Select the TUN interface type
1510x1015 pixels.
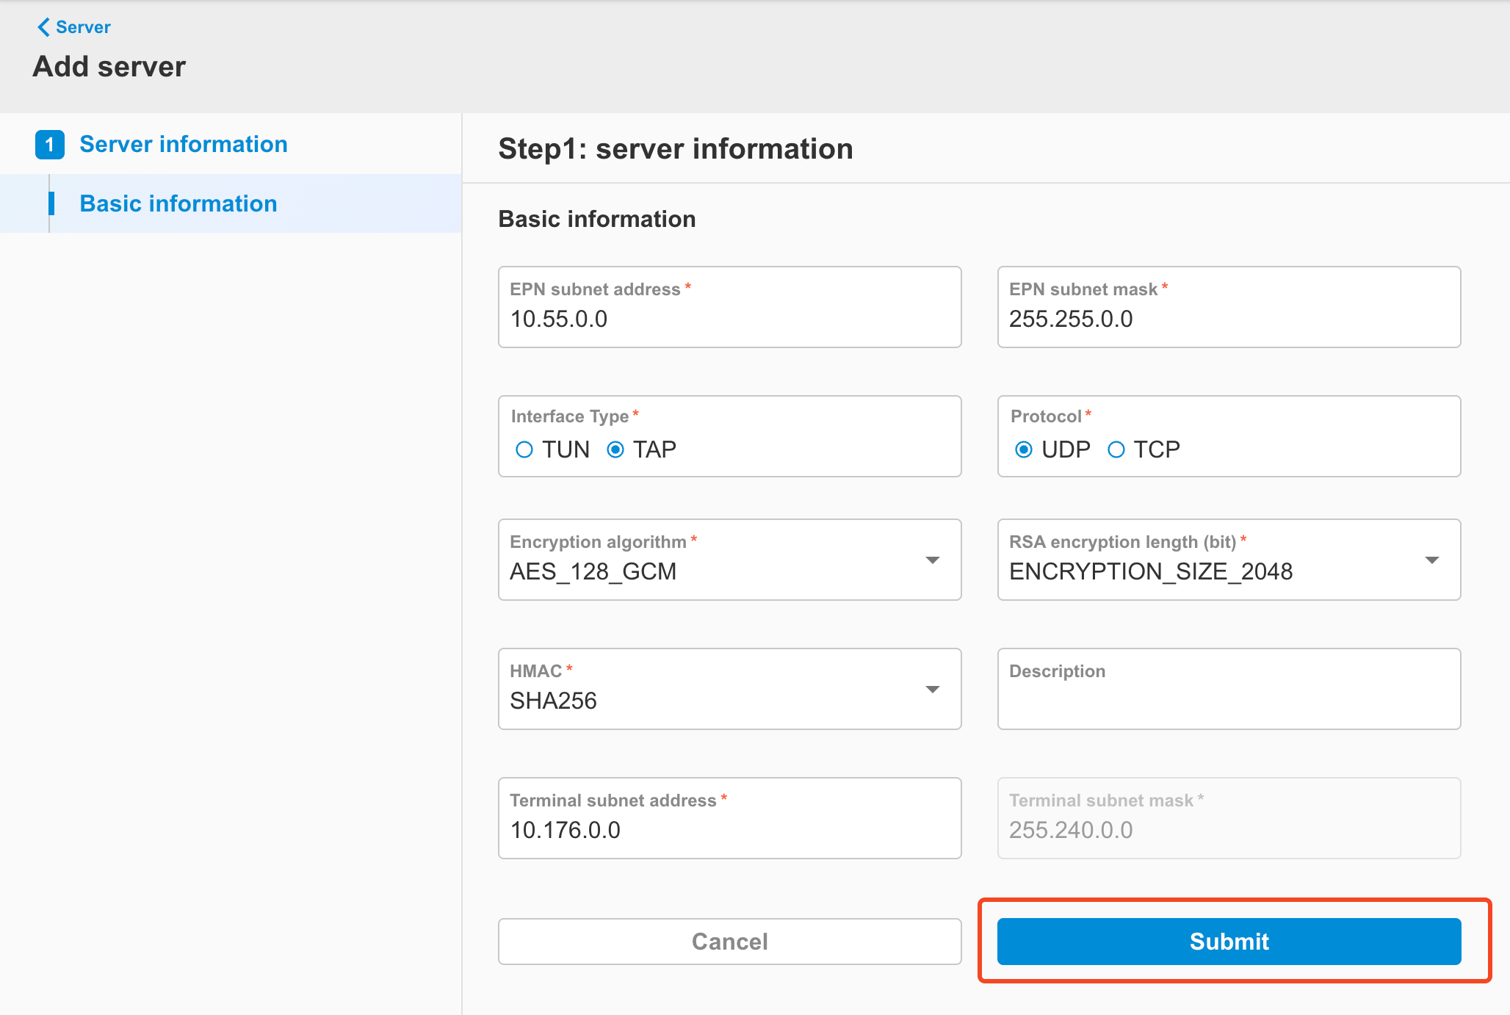(x=524, y=449)
